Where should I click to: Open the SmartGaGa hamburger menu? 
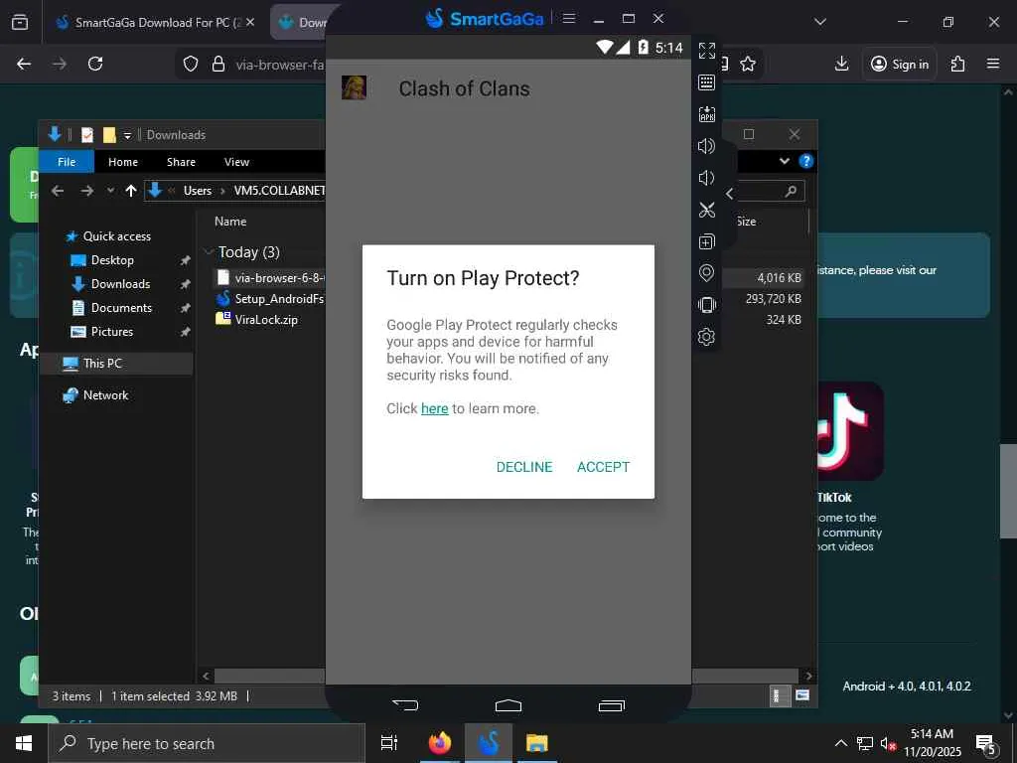(x=569, y=18)
